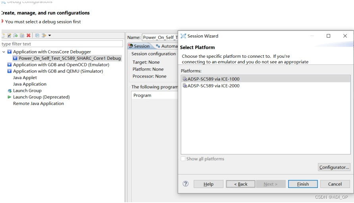
Task: Open the filter options dropdown arrow
Action: [x=50, y=35]
